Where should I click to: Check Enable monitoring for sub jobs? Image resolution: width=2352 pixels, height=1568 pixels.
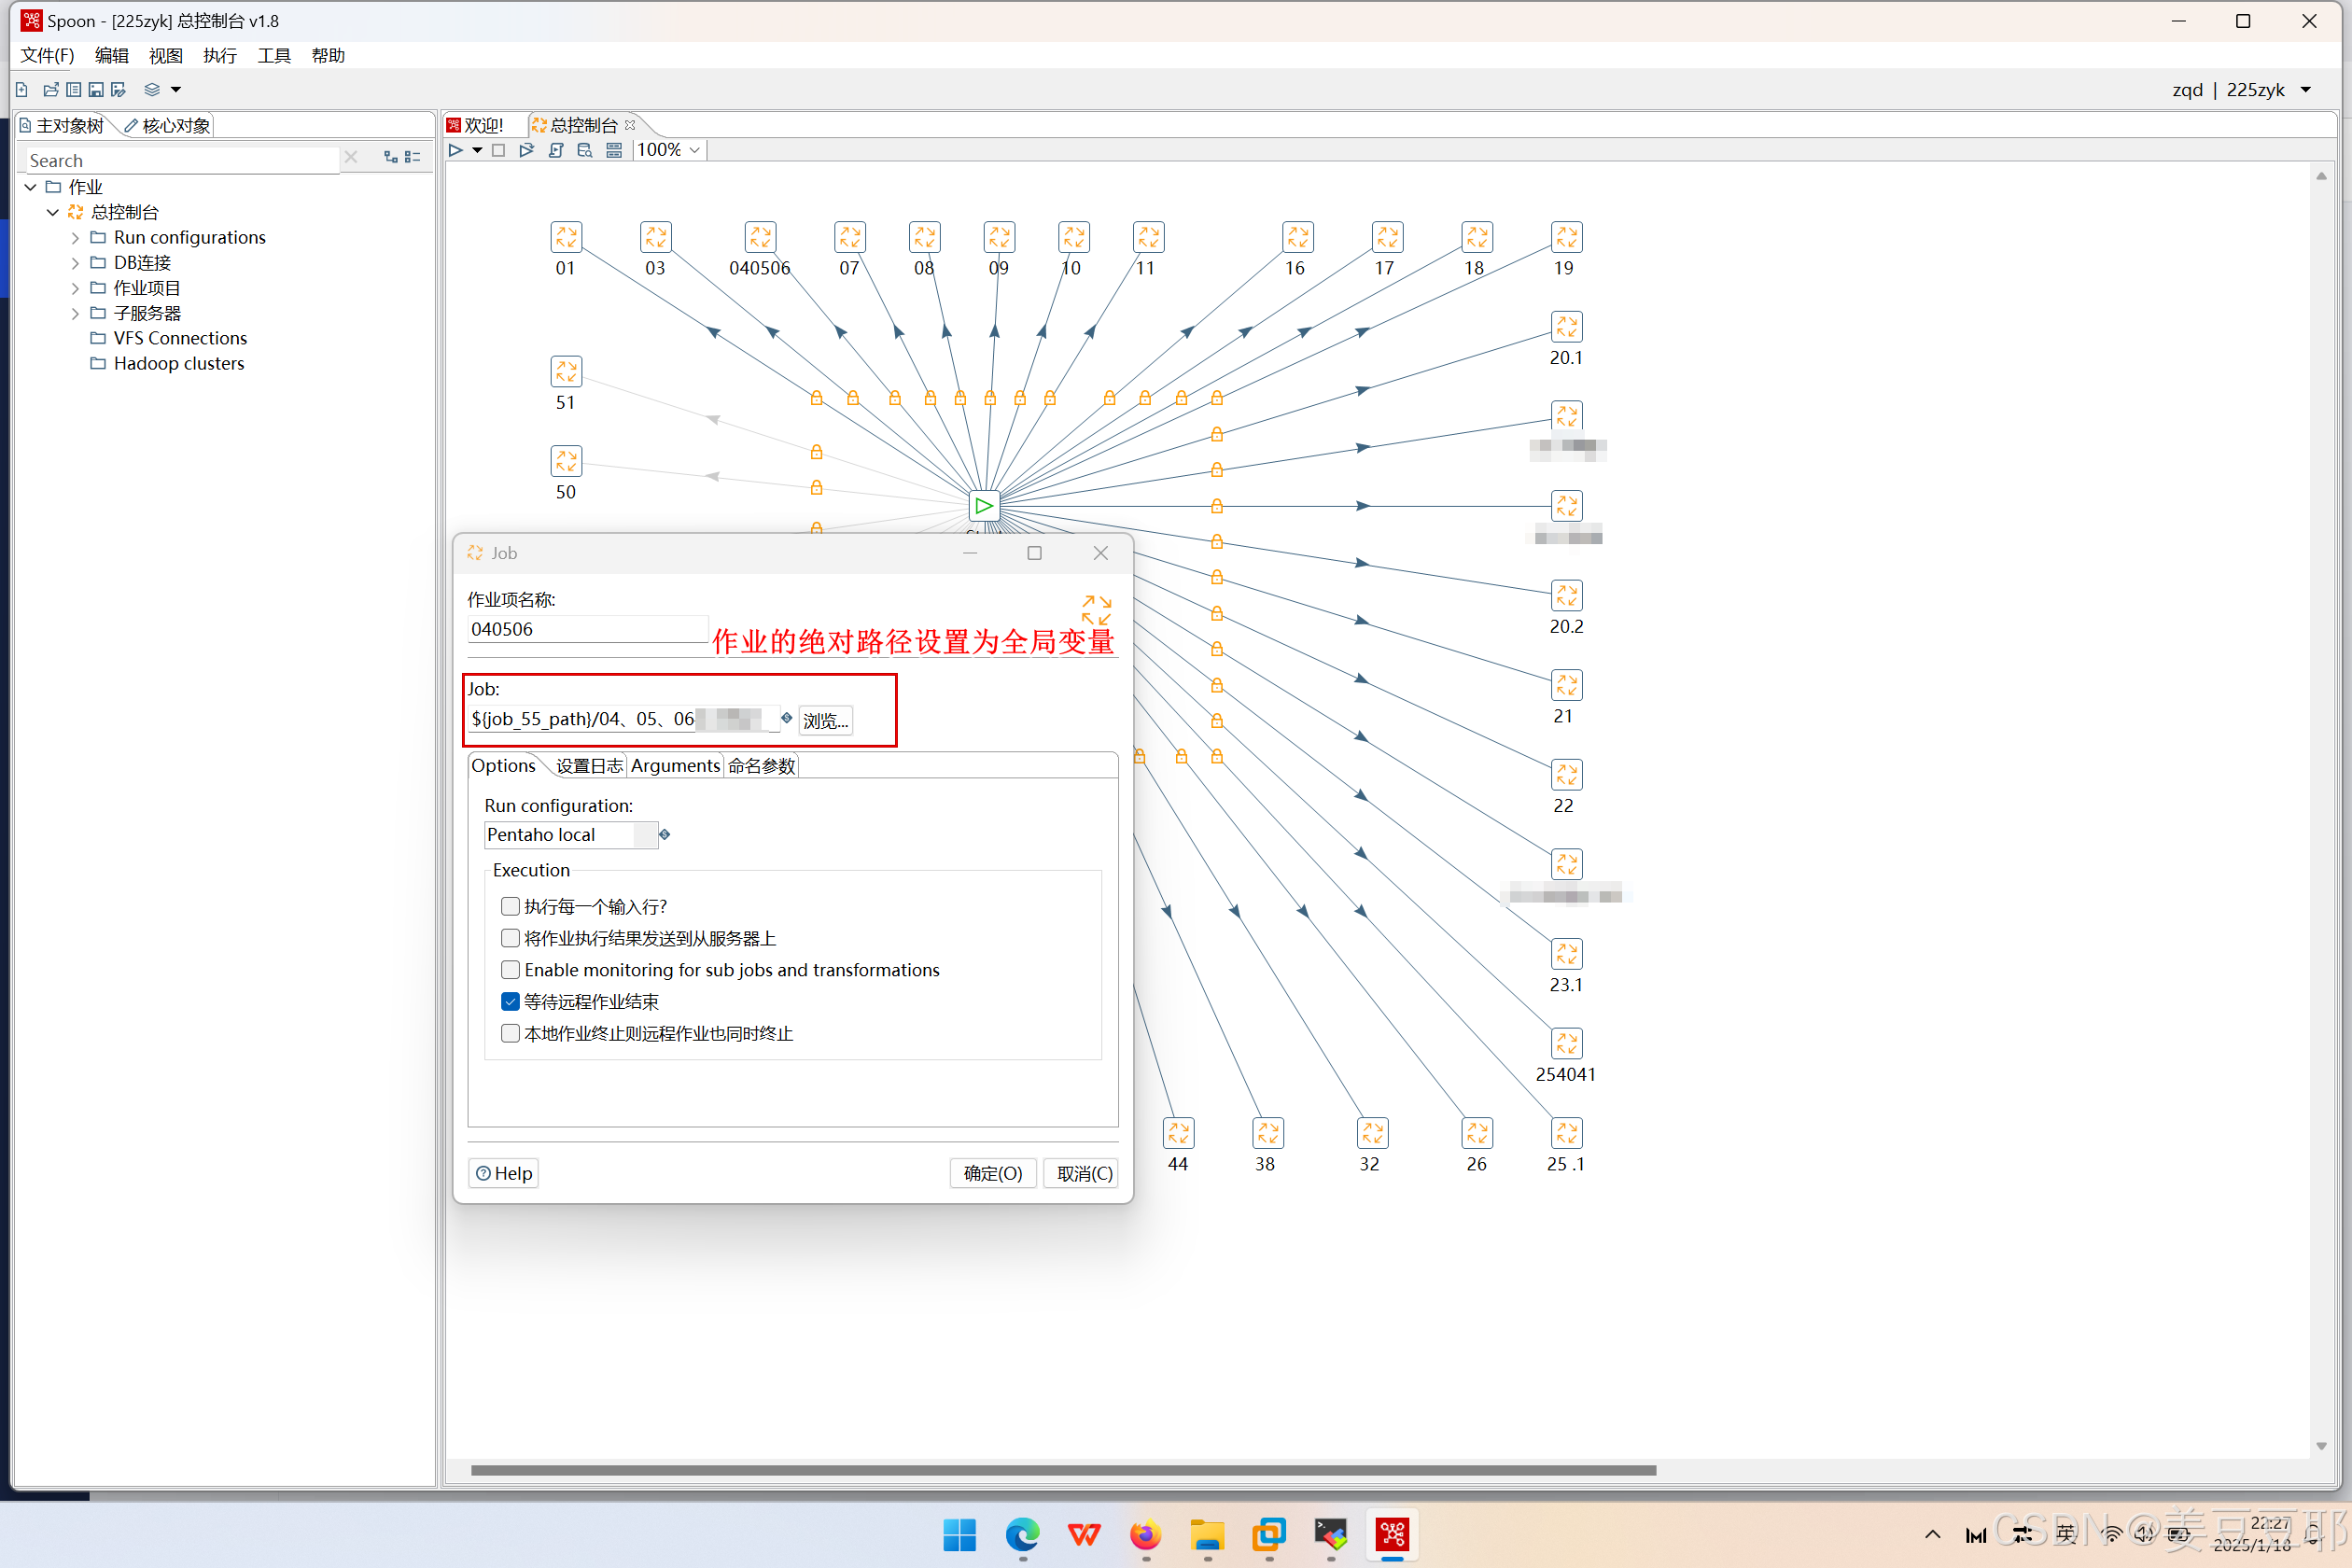(x=510, y=970)
